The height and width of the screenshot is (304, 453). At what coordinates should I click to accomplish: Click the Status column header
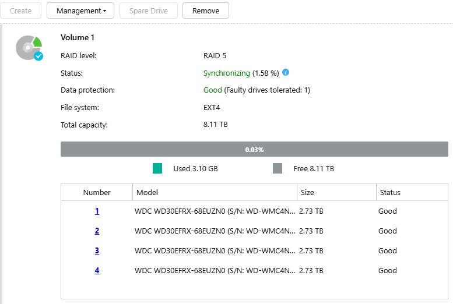point(412,192)
